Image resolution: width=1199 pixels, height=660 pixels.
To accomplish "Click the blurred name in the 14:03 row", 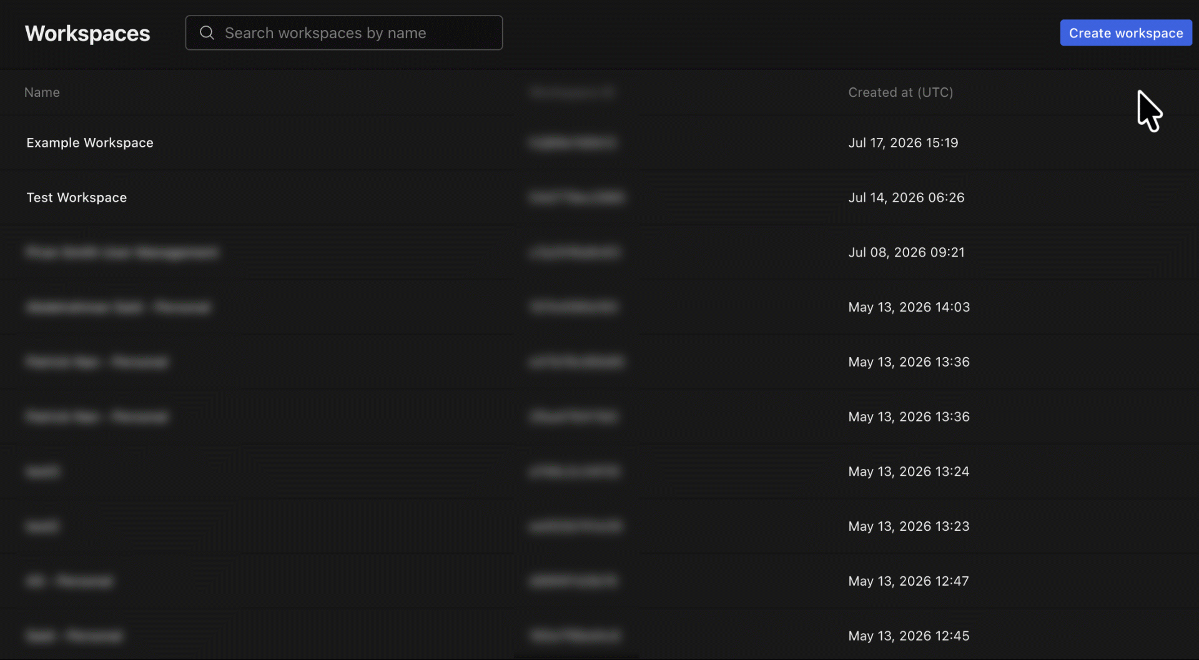I will pos(119,307).
